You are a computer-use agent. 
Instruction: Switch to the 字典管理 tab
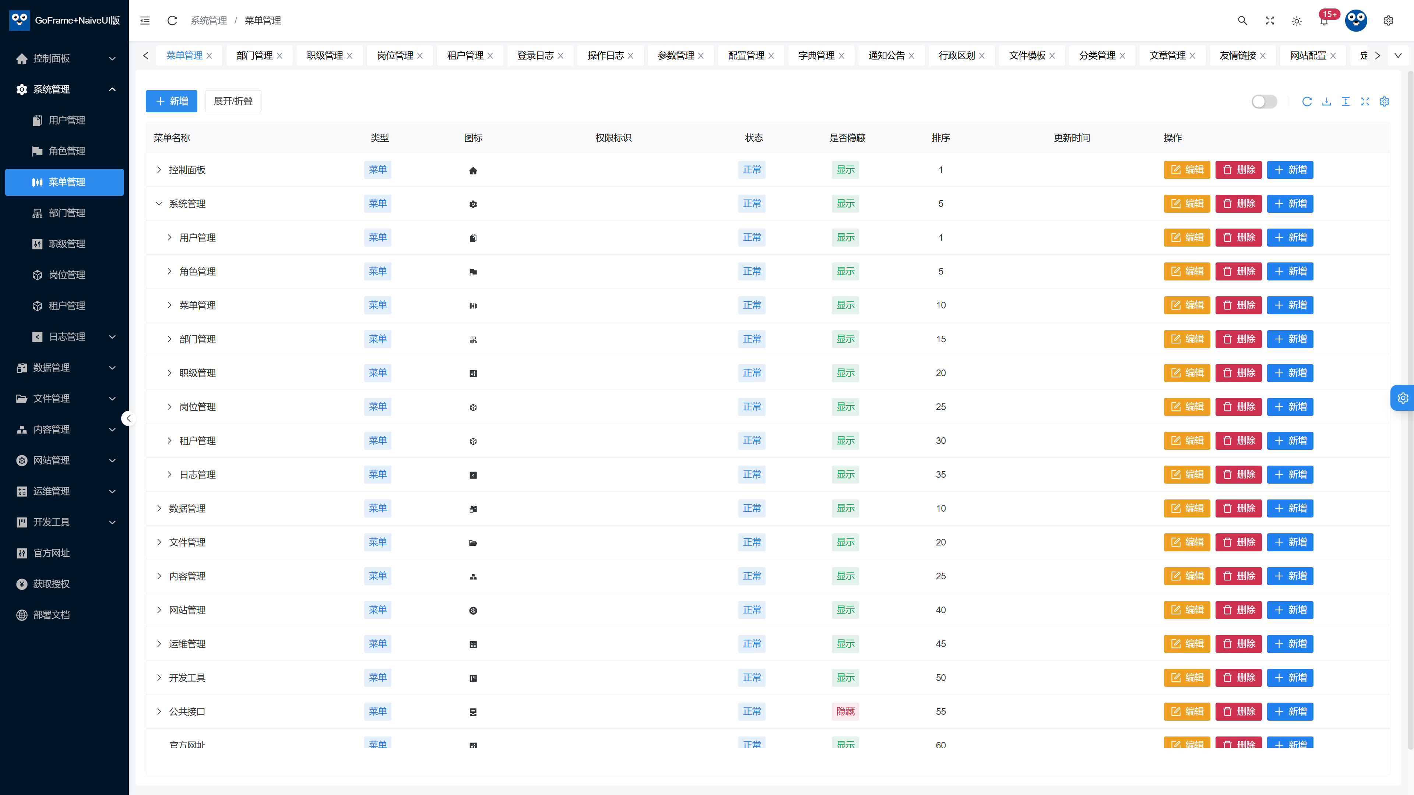point(816,56)
